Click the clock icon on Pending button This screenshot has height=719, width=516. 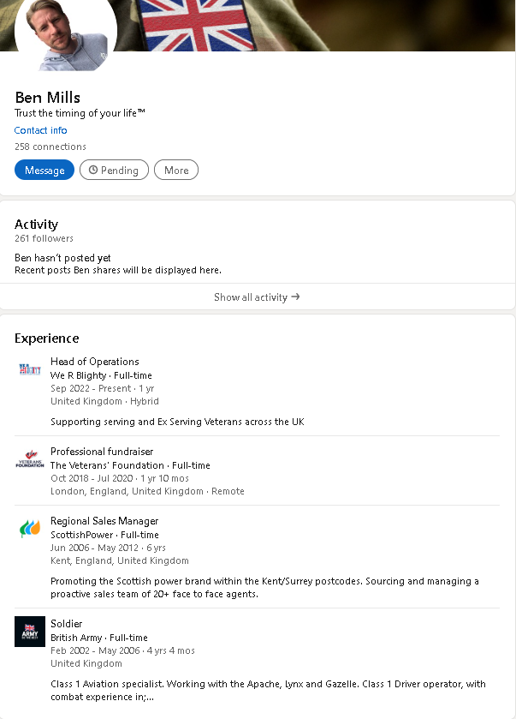pyautogui.click(x=93, y=171)
